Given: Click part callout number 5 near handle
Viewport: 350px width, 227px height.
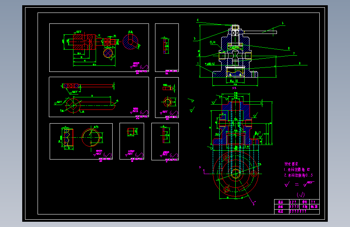Looking at the screenshot, I should pos(283,23).
